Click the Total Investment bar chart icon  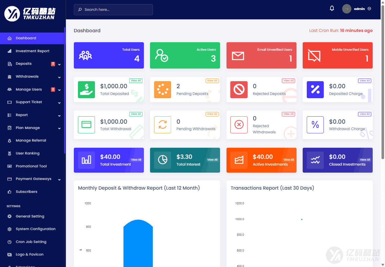click(86, 160)
